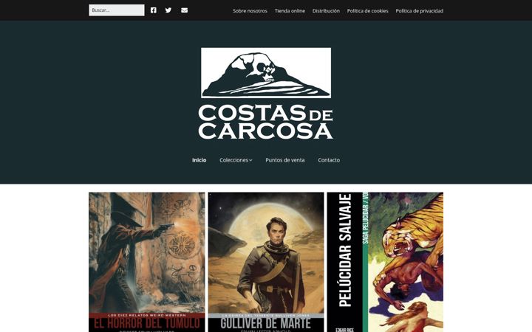The image size is (532, 332).
Task: Click the Buscar search field
Action: (x=117, y=10)
